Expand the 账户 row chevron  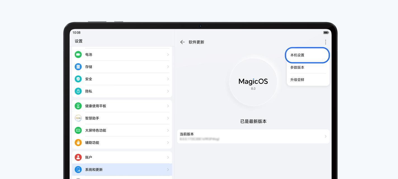168,157
